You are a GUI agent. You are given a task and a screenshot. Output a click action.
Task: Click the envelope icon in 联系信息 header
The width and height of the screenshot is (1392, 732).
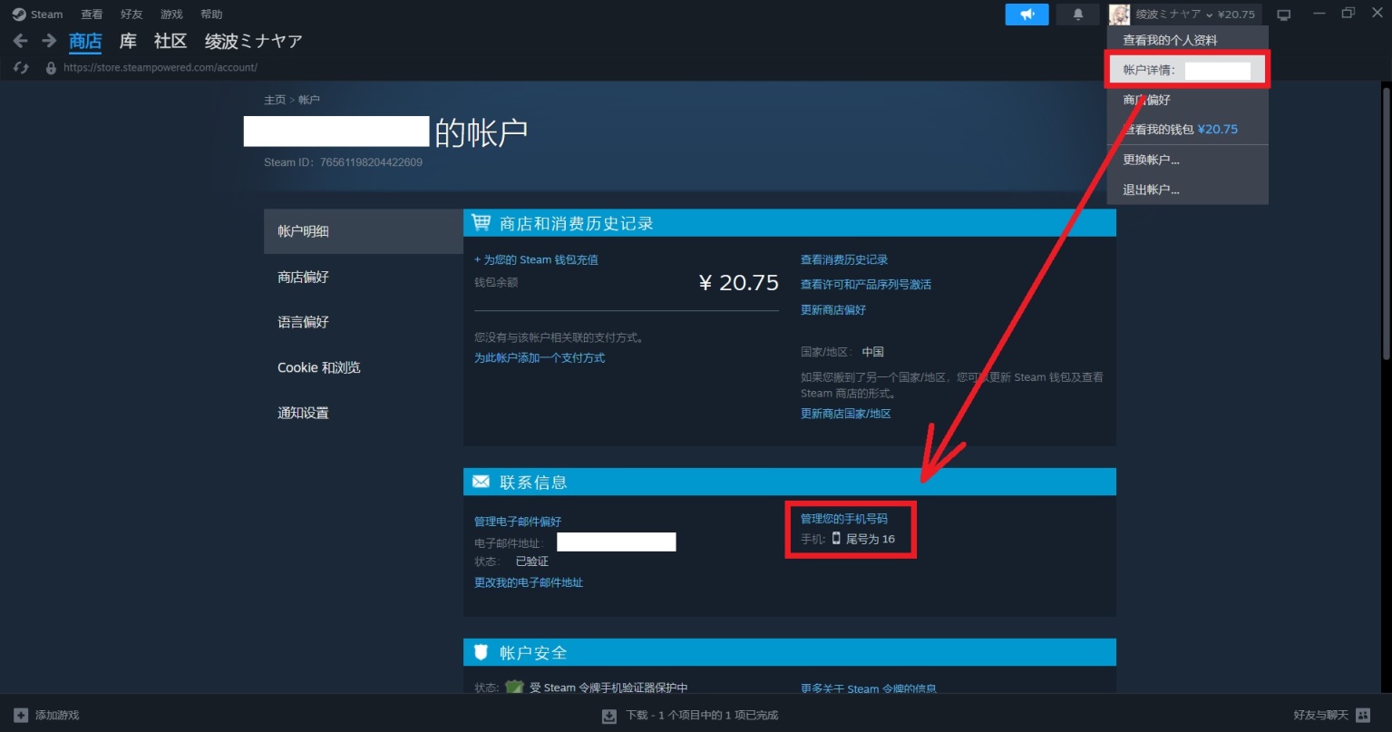pyautogui.click(x=482, y=482)
